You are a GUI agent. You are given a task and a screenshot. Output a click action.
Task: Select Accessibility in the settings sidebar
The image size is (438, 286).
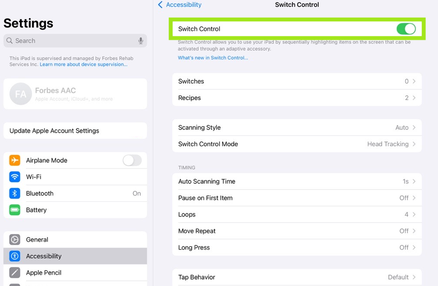pos(75,256)
